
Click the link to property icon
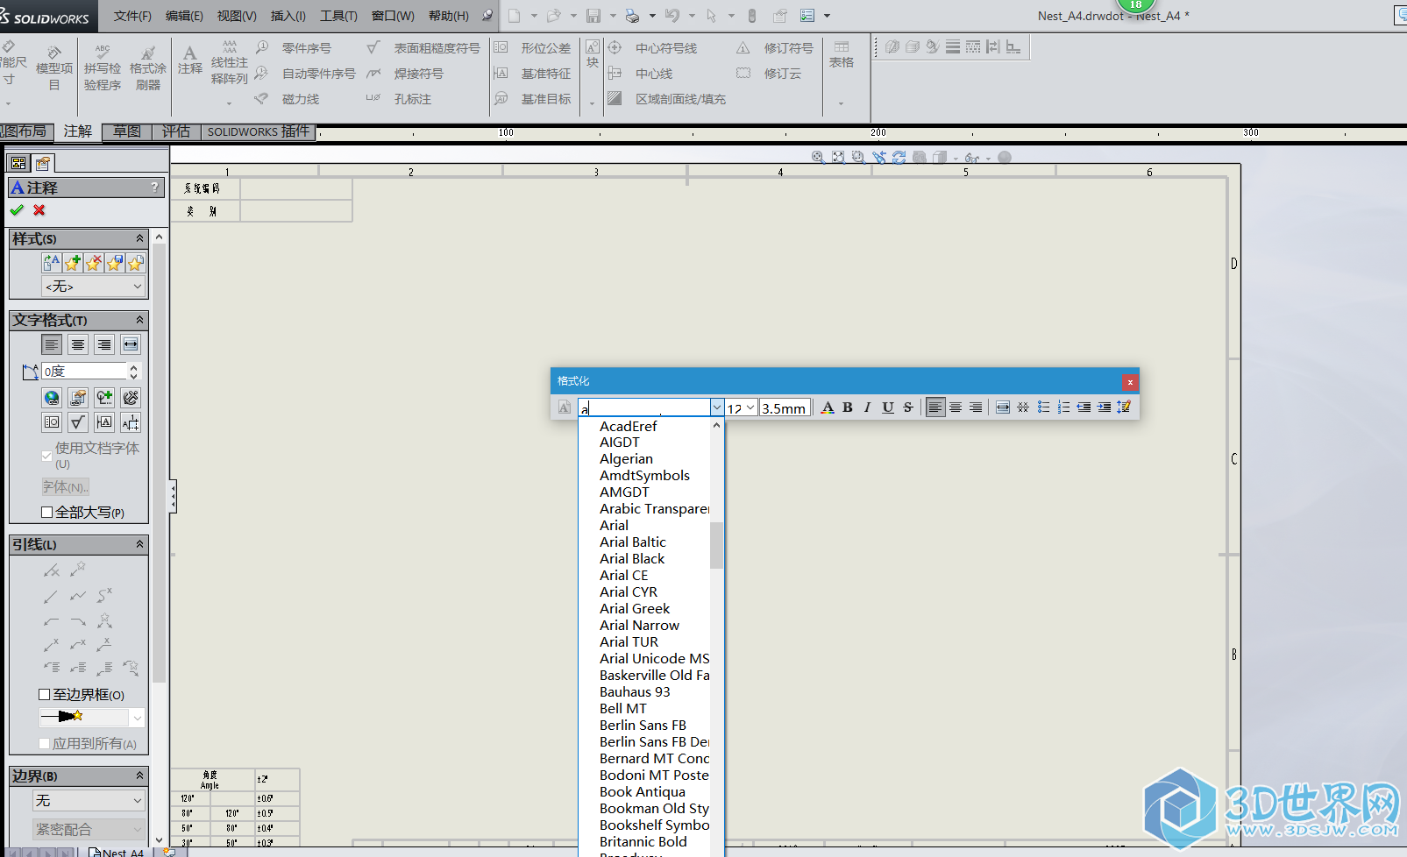point(78,398)
